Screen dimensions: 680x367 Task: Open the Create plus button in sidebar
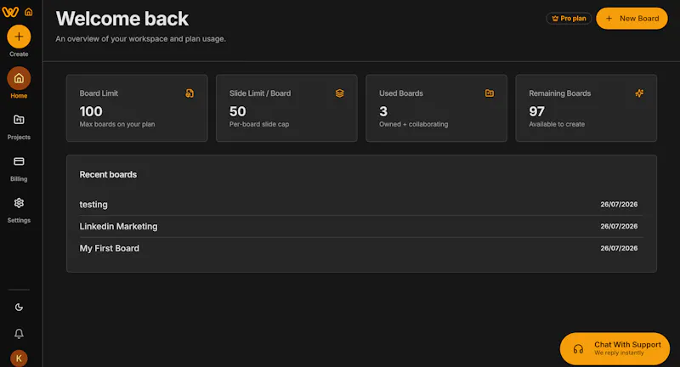point(19,37)
